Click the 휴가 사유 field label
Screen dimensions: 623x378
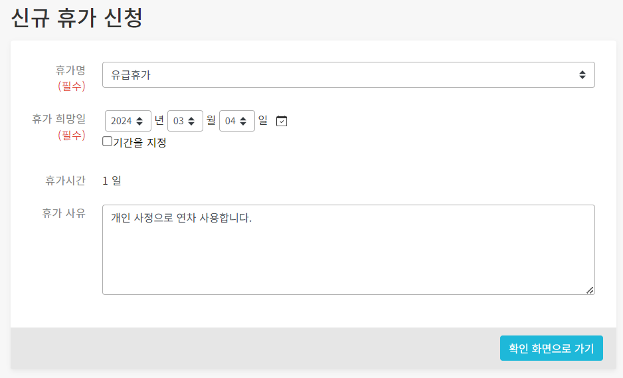click(63, 213)
